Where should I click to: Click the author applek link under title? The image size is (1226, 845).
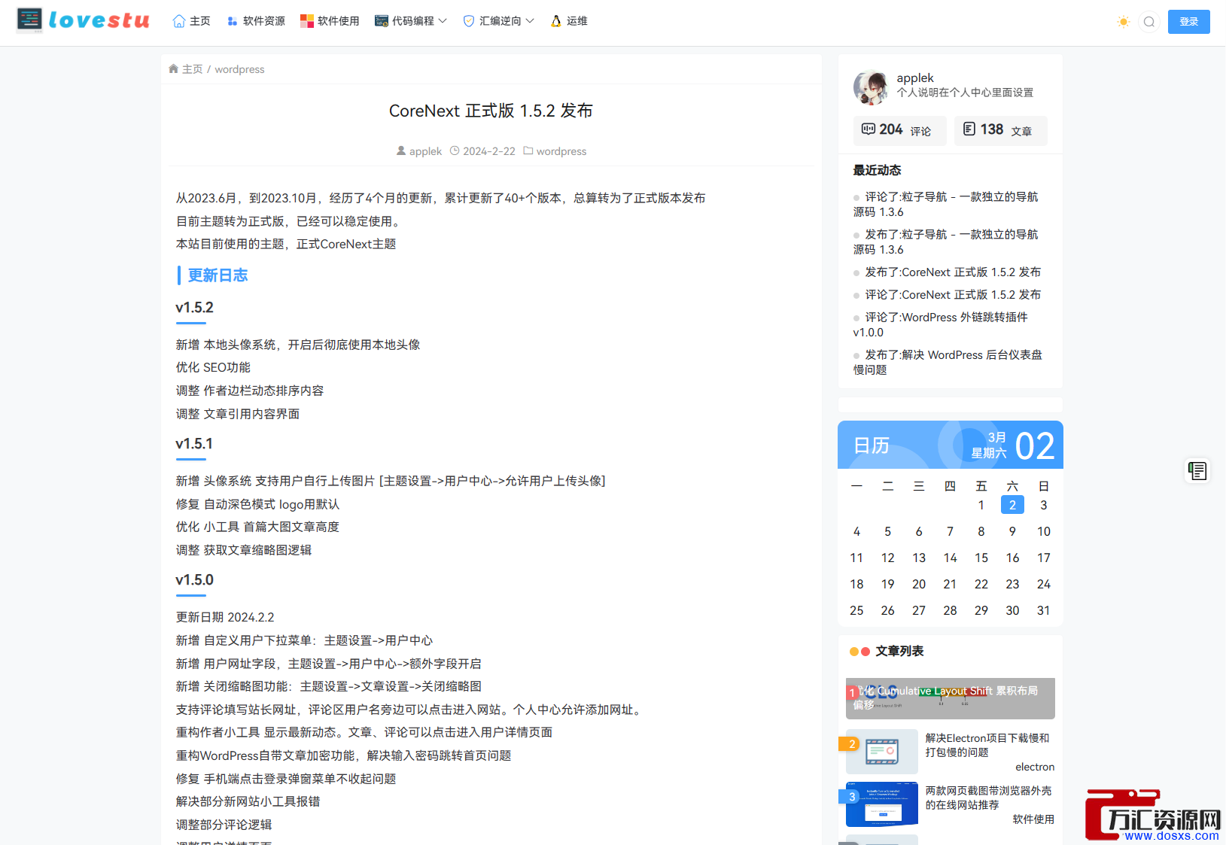[x=419, y=151]
